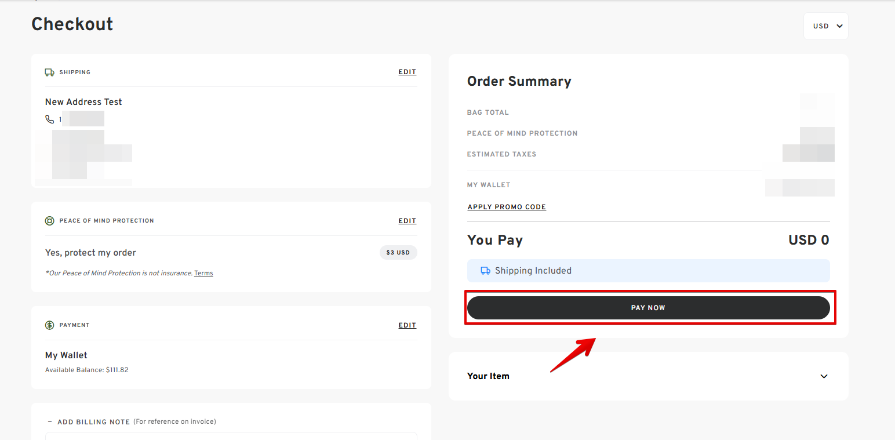Image resolution: width=895 pixels, height=440 pixels.
Task: Click the Shipping Included banner
Action: [648, 271]
